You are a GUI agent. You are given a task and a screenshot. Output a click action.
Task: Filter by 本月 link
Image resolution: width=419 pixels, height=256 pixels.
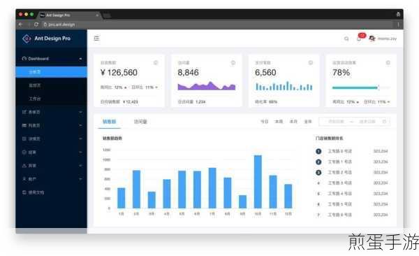(293, 122)
